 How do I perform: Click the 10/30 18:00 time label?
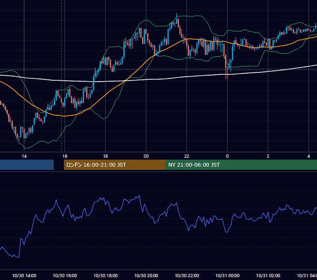point(105,275)
